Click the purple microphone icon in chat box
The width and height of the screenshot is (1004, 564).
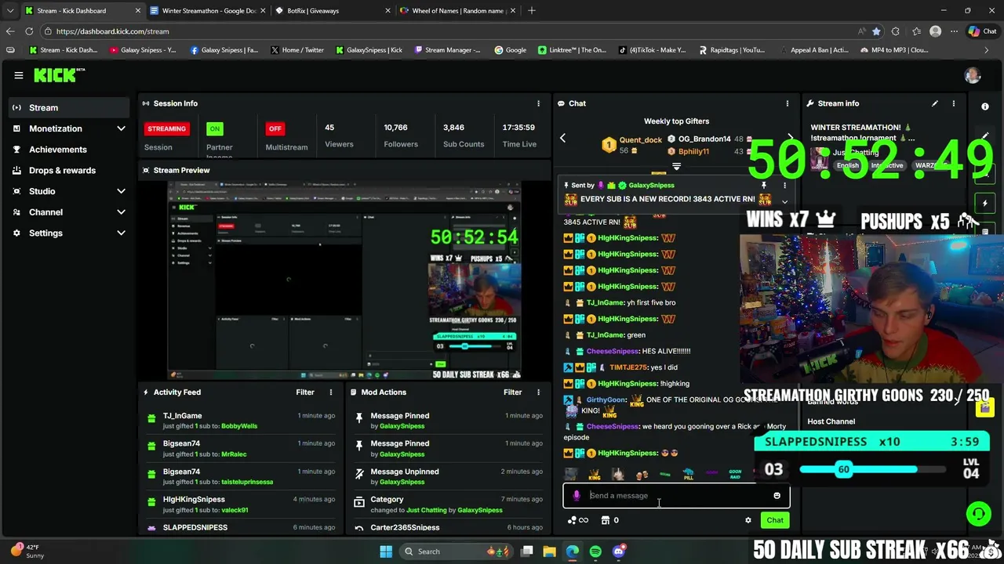[577, 496]
